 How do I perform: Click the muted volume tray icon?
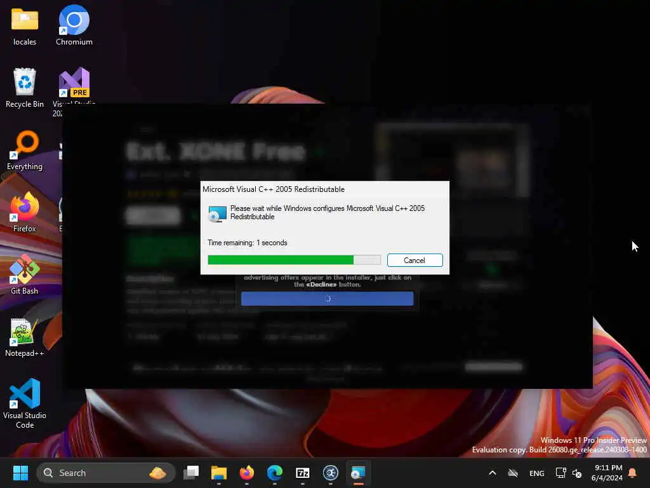click(x=576, y=473)
